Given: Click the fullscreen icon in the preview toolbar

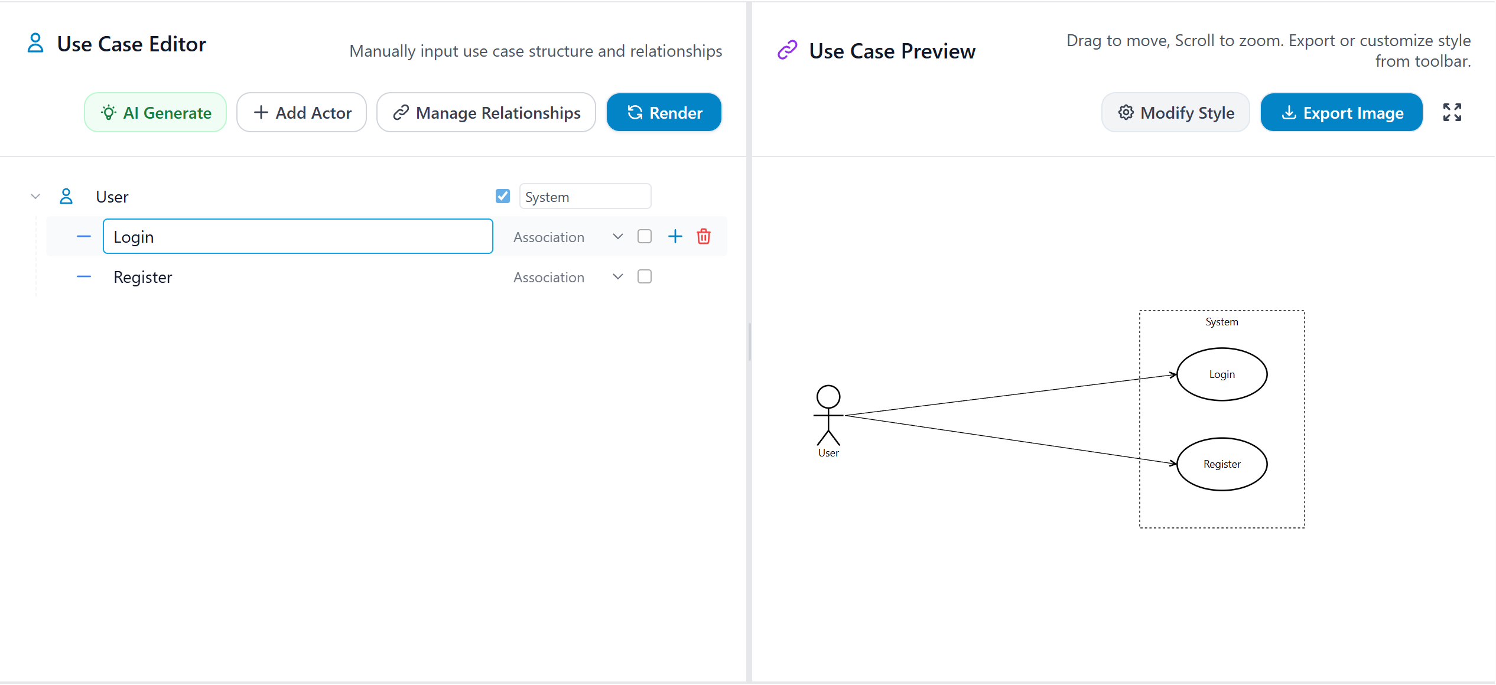Looking at the screenshot, I should coord(1452,112).
